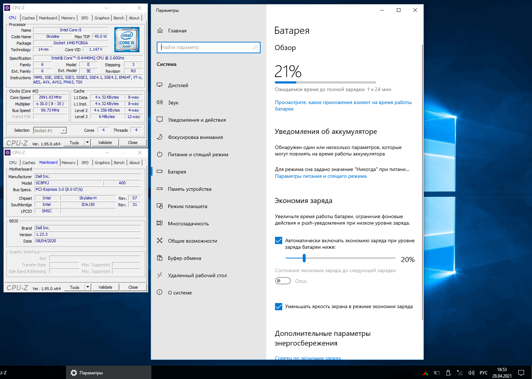This screenshot has width=532, height=379.
Task: Expand Tools dropdown arrow in lower CPU-Z
Action: click(88, 287)
